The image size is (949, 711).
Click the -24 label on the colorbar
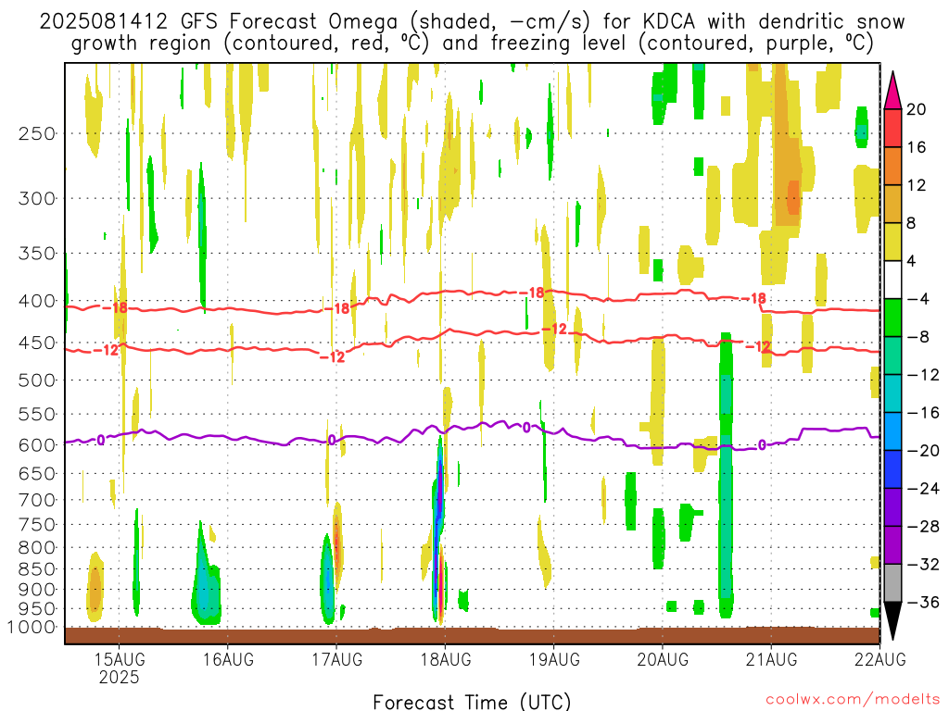[924, 489]
